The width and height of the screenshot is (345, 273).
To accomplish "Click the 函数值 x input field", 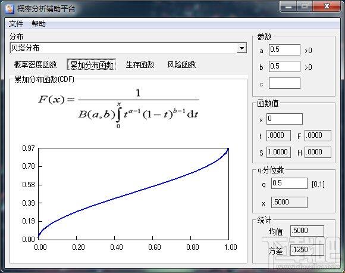I will click(x=284, y=119).
